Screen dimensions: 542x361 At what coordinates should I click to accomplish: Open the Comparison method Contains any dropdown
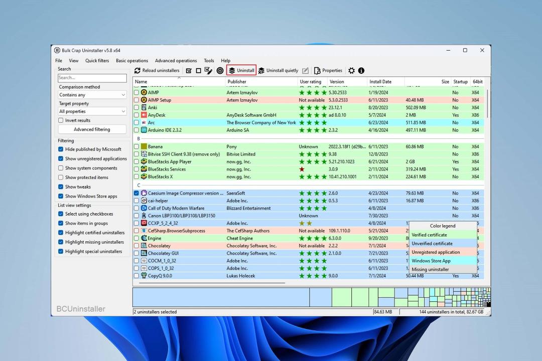[x=92, y=95]
